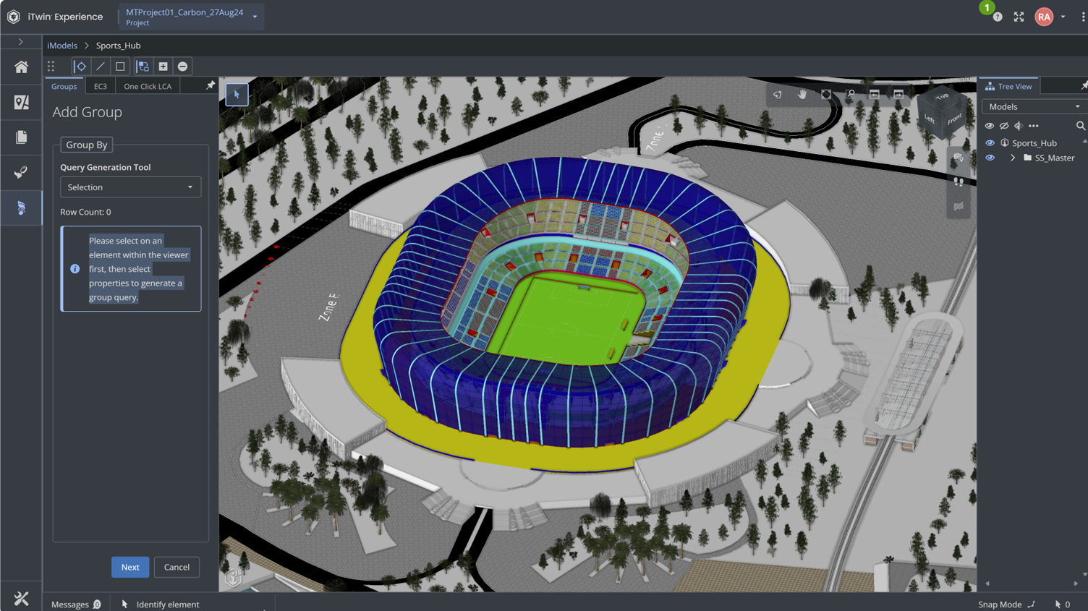Open the Home icon in left sidebar

tap(22, 67)
